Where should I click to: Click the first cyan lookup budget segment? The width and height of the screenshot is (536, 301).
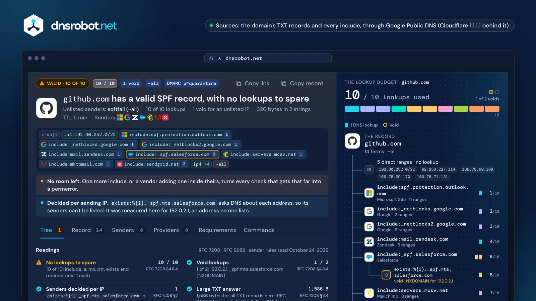352,109
